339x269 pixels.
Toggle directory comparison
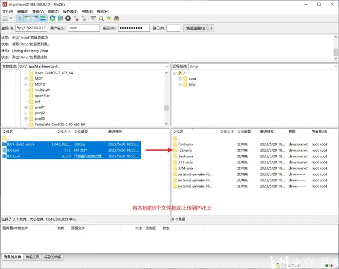(x=101, y=18)
